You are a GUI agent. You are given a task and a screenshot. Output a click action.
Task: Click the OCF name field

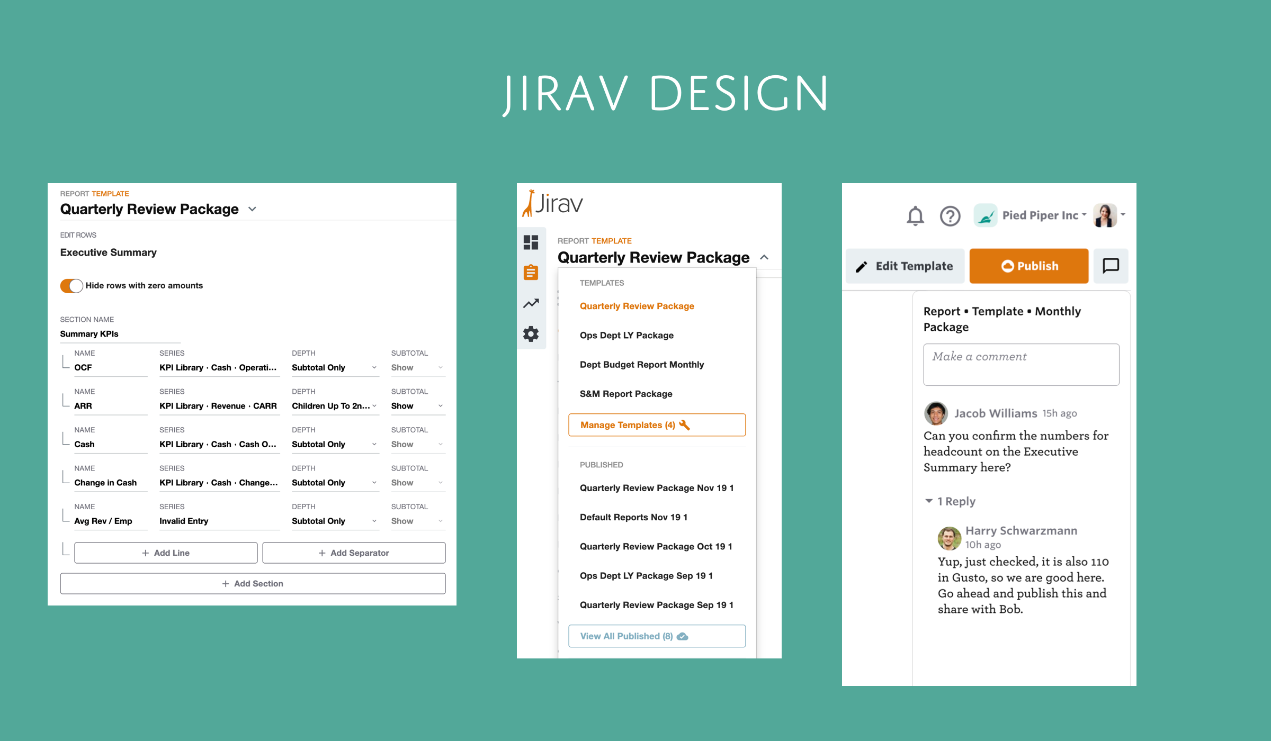point(110,367)
